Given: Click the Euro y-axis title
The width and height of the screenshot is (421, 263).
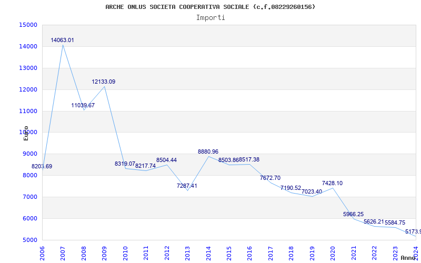Looking at the screenshot, I should (26, 133).
